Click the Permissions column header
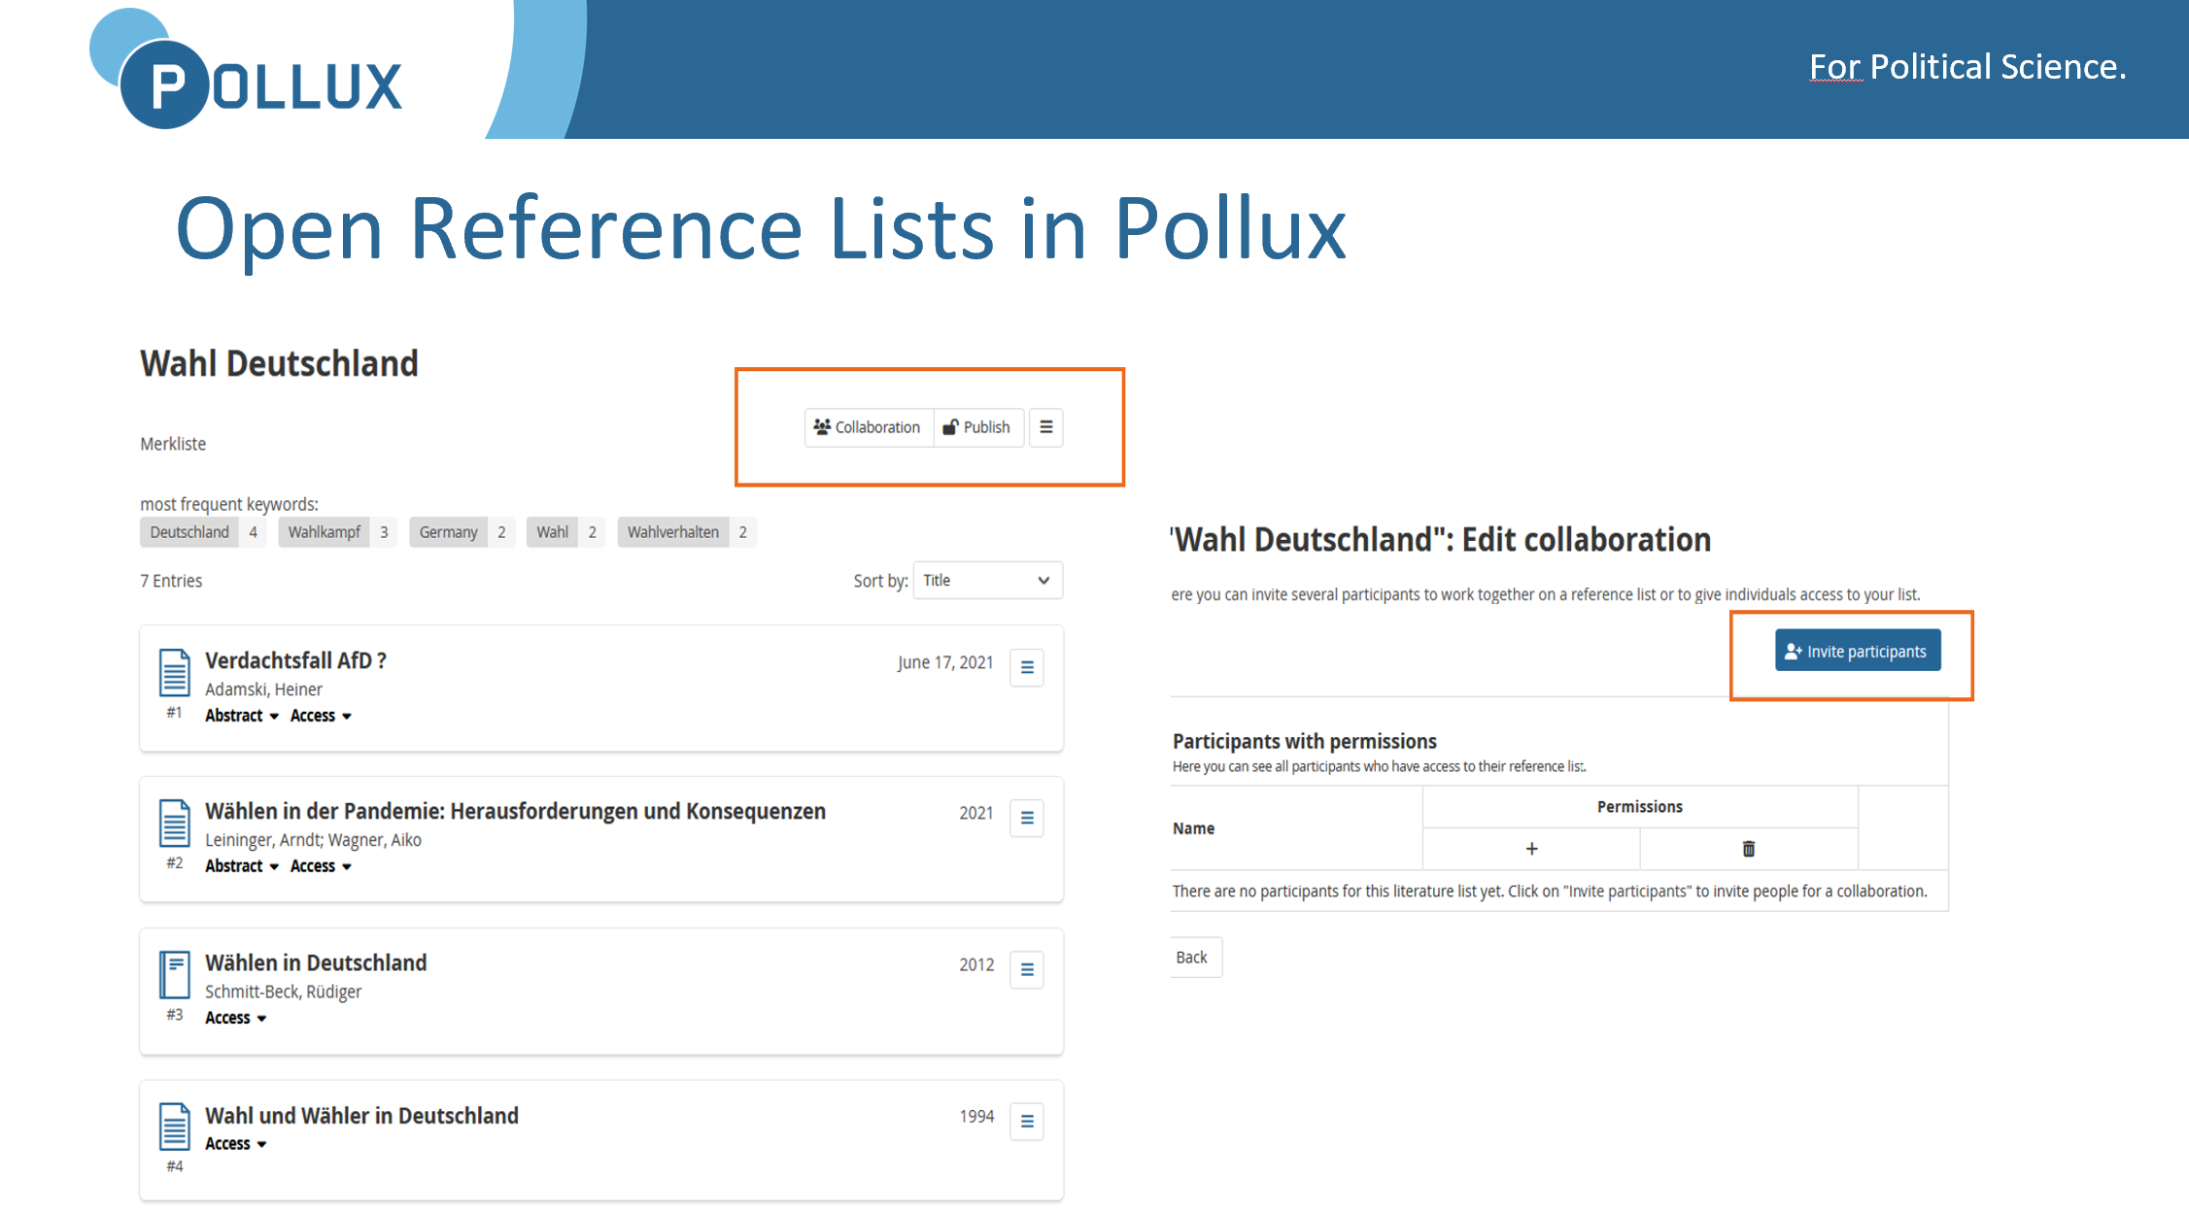The image size is (2189, 1212). point(1639,807)
